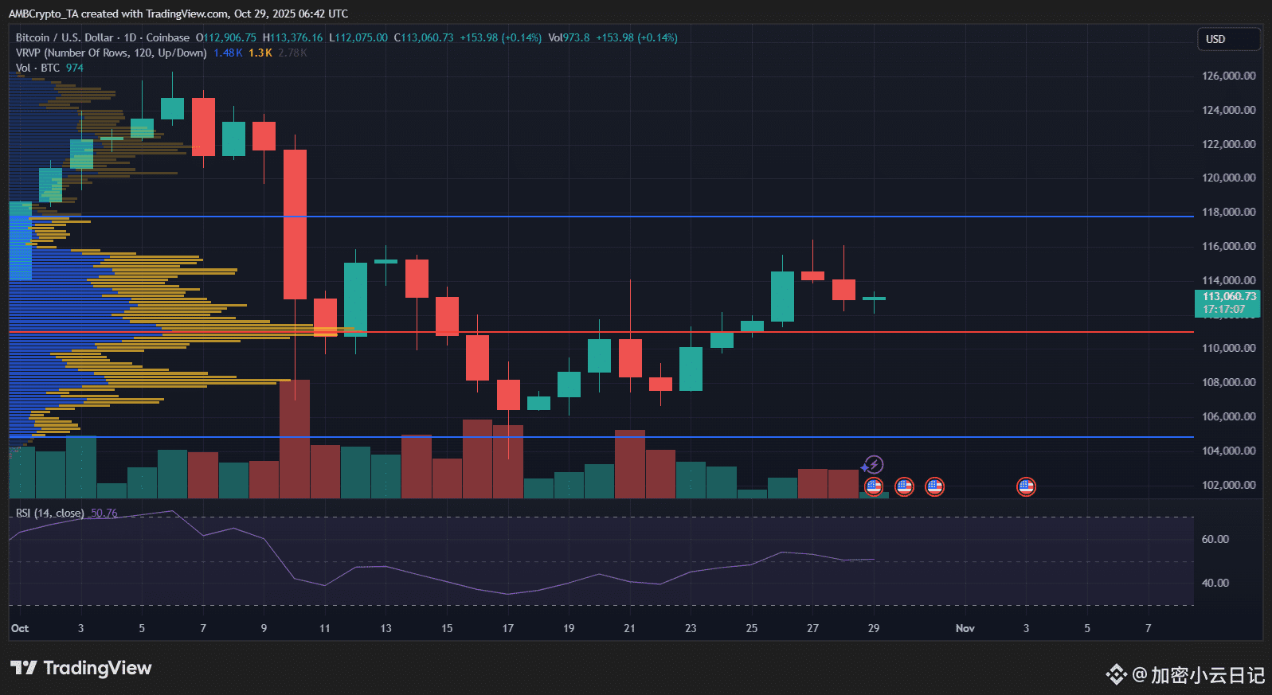Viewport: 1272px width, 695px height.
Task: Select the tall green Oct 26 candlestick
Action: [x=782, y=297]
